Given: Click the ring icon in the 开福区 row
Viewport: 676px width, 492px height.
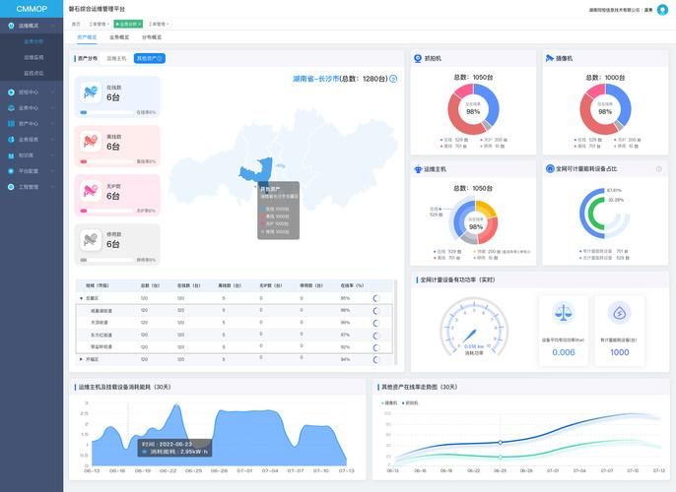Looking at the screenshot, I should [376, 359].
